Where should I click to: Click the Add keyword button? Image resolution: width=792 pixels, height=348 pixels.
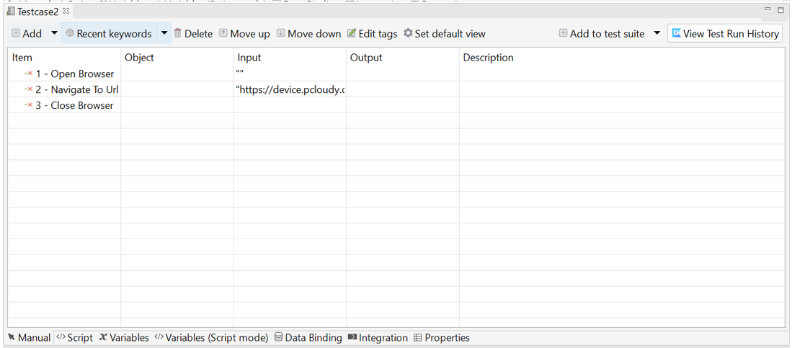[27, 33]
